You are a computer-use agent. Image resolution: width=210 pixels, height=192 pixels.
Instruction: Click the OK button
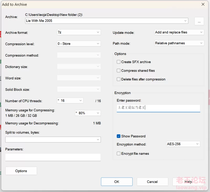coord(117,182)
